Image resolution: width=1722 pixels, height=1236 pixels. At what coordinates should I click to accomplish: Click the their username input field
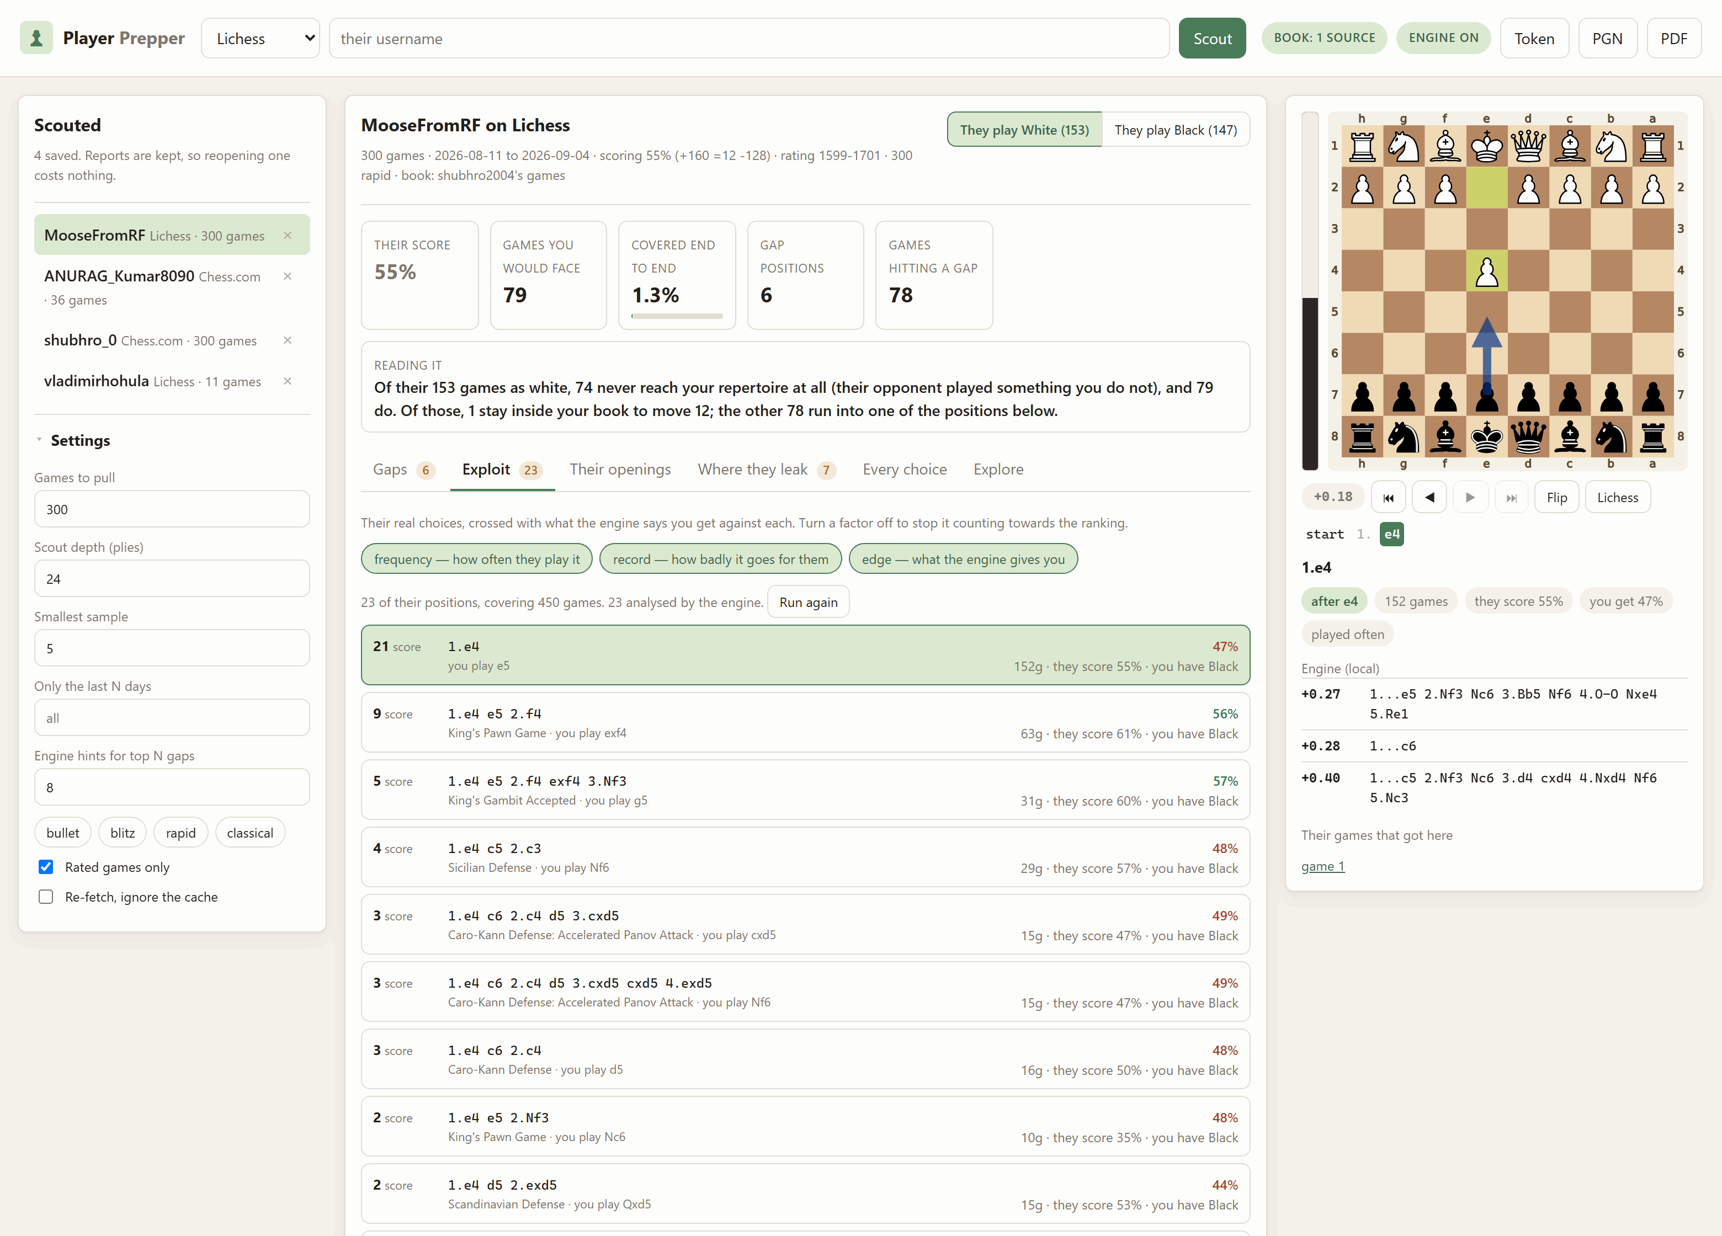point(748,38)
